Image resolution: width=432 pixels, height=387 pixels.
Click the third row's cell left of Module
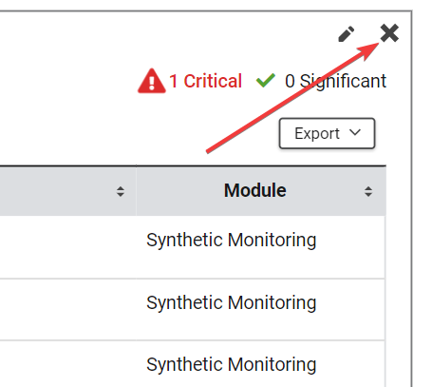coord(67,364)
